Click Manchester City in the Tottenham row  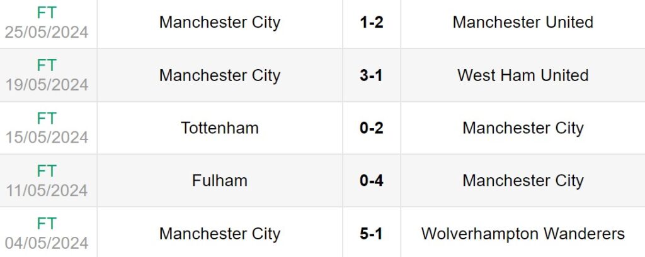pyautogui.click(x=523, y=128)
